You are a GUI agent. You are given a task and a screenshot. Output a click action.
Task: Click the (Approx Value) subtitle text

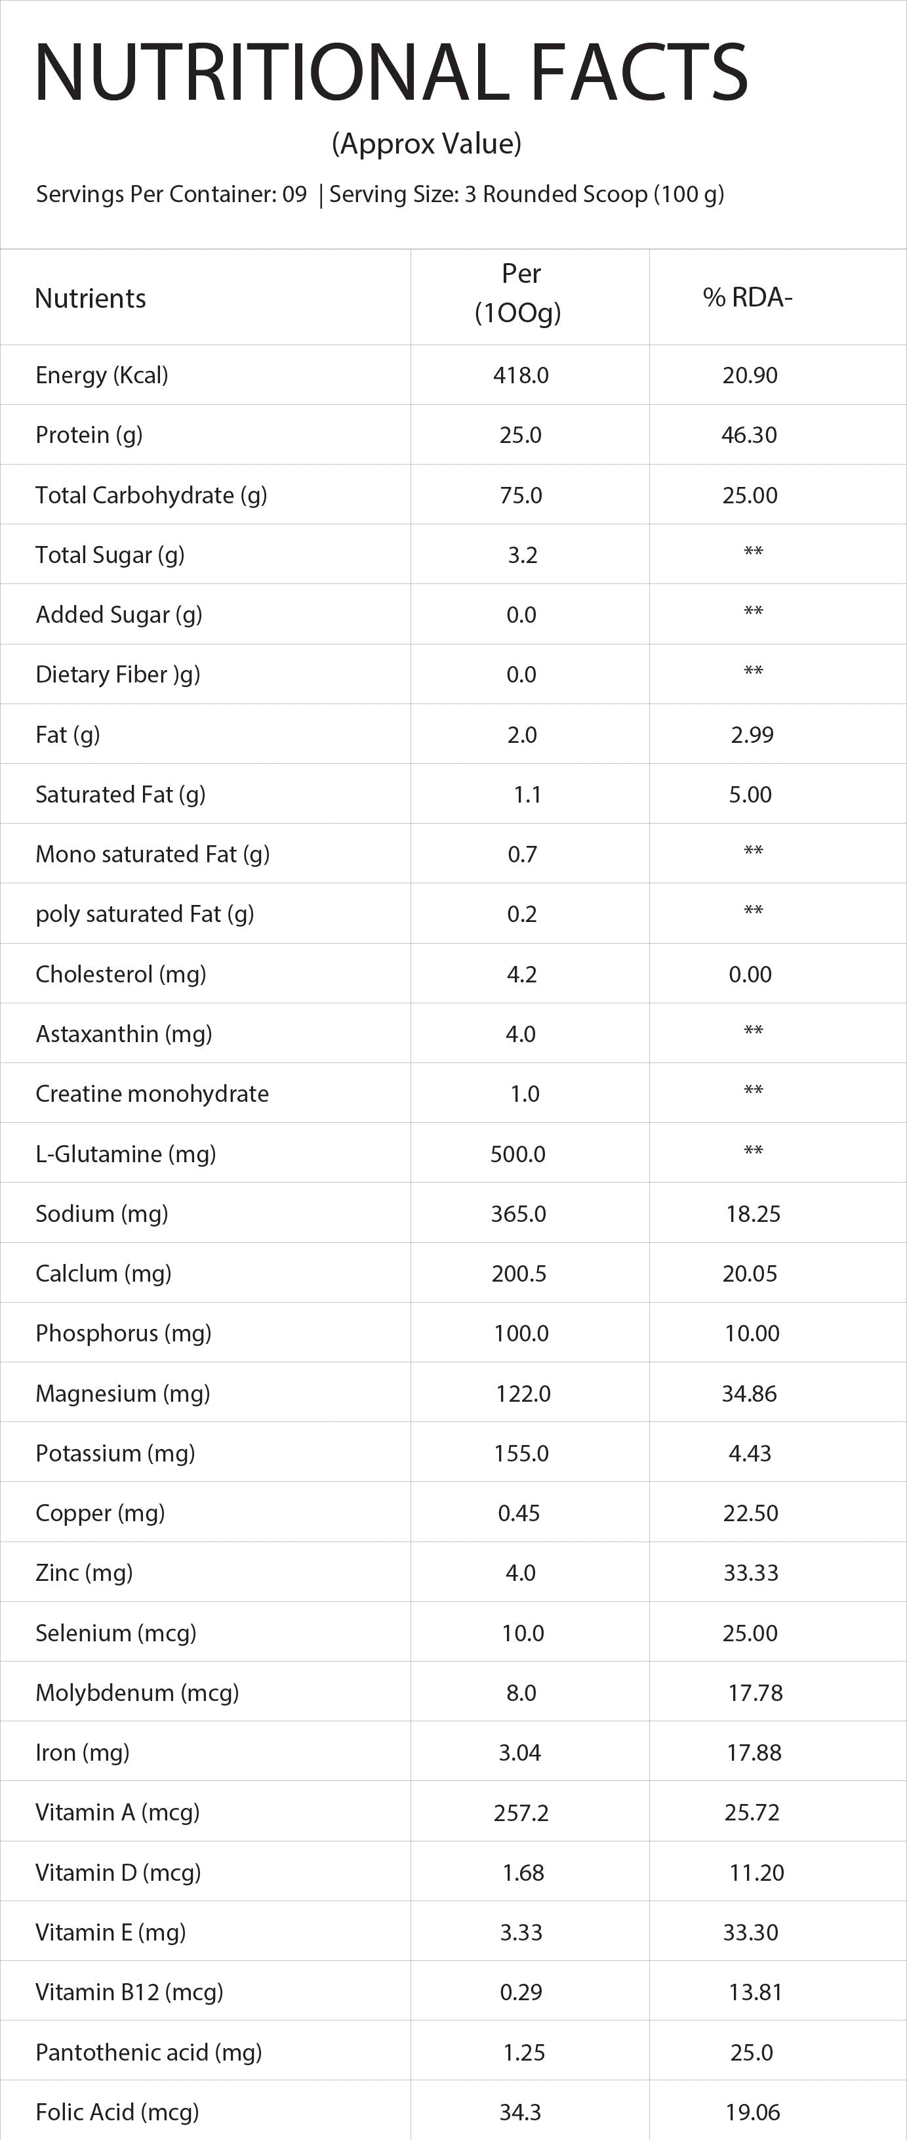426,144
